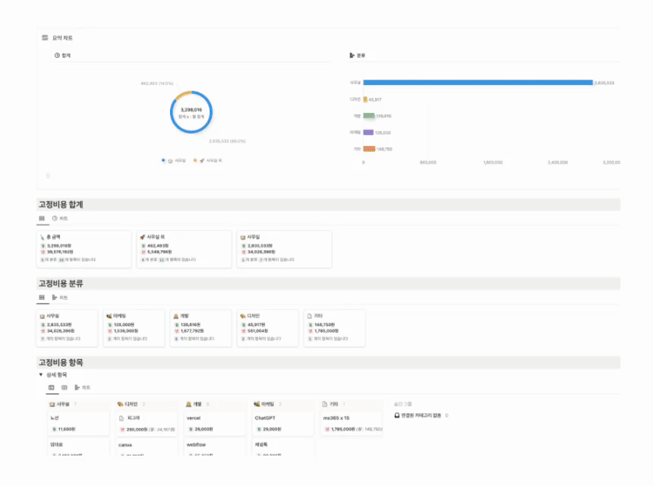Collapse the 상세 항목 toggle section
The width and height of the screenshot is (653, 486).
point(41,375)
